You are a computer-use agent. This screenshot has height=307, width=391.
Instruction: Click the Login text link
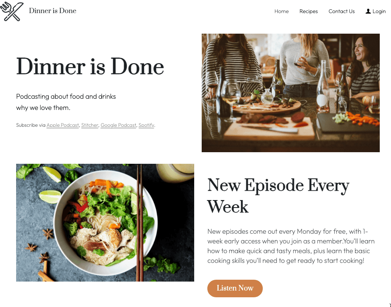[379, 12]
